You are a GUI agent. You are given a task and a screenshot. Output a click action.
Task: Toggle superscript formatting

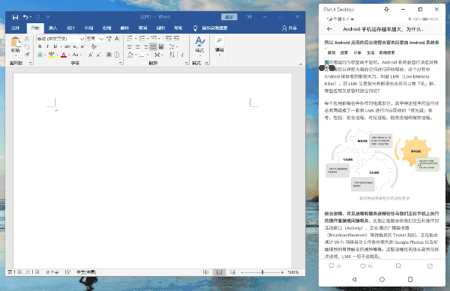82,46
